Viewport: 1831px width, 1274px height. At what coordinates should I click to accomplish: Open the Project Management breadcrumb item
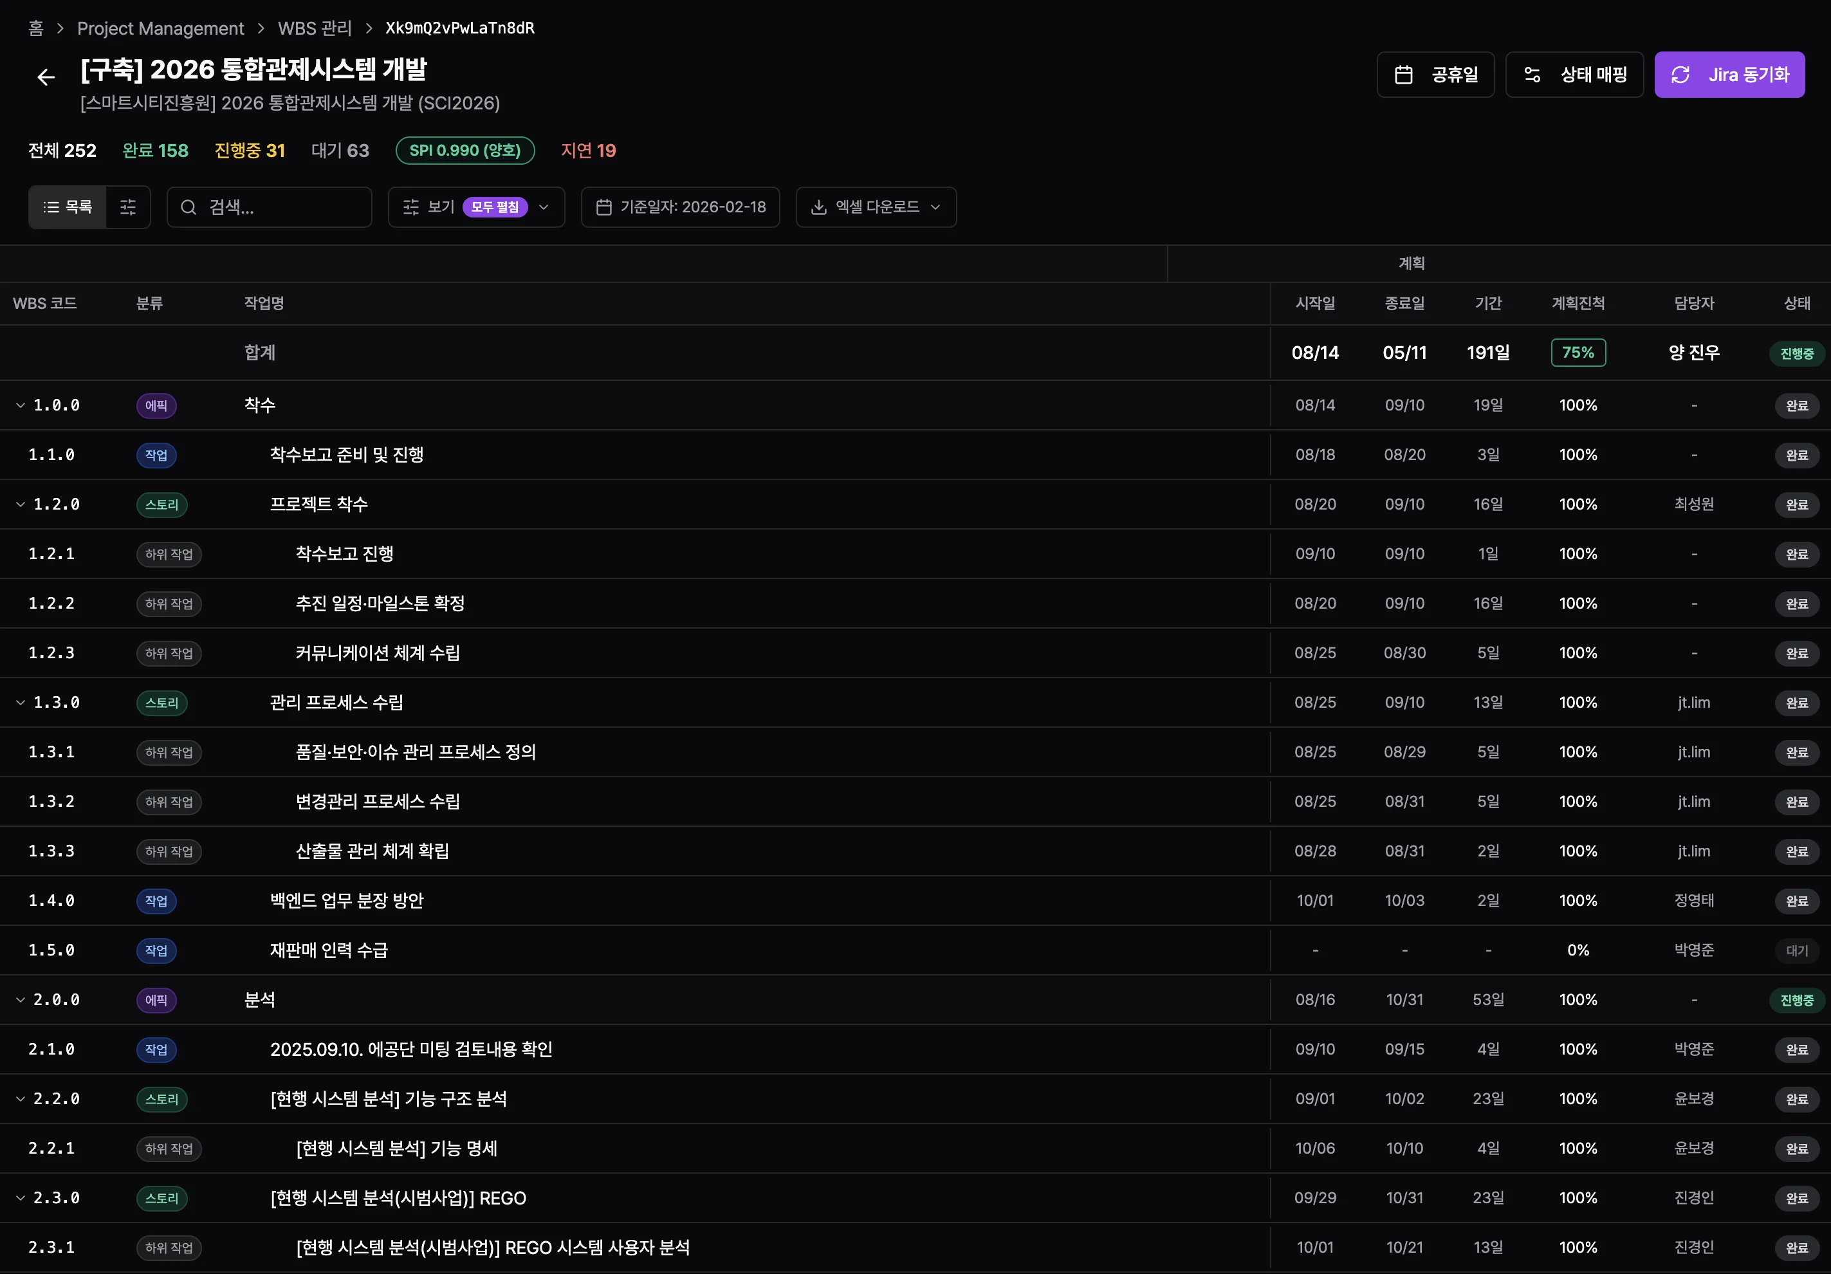coord(160,28)
